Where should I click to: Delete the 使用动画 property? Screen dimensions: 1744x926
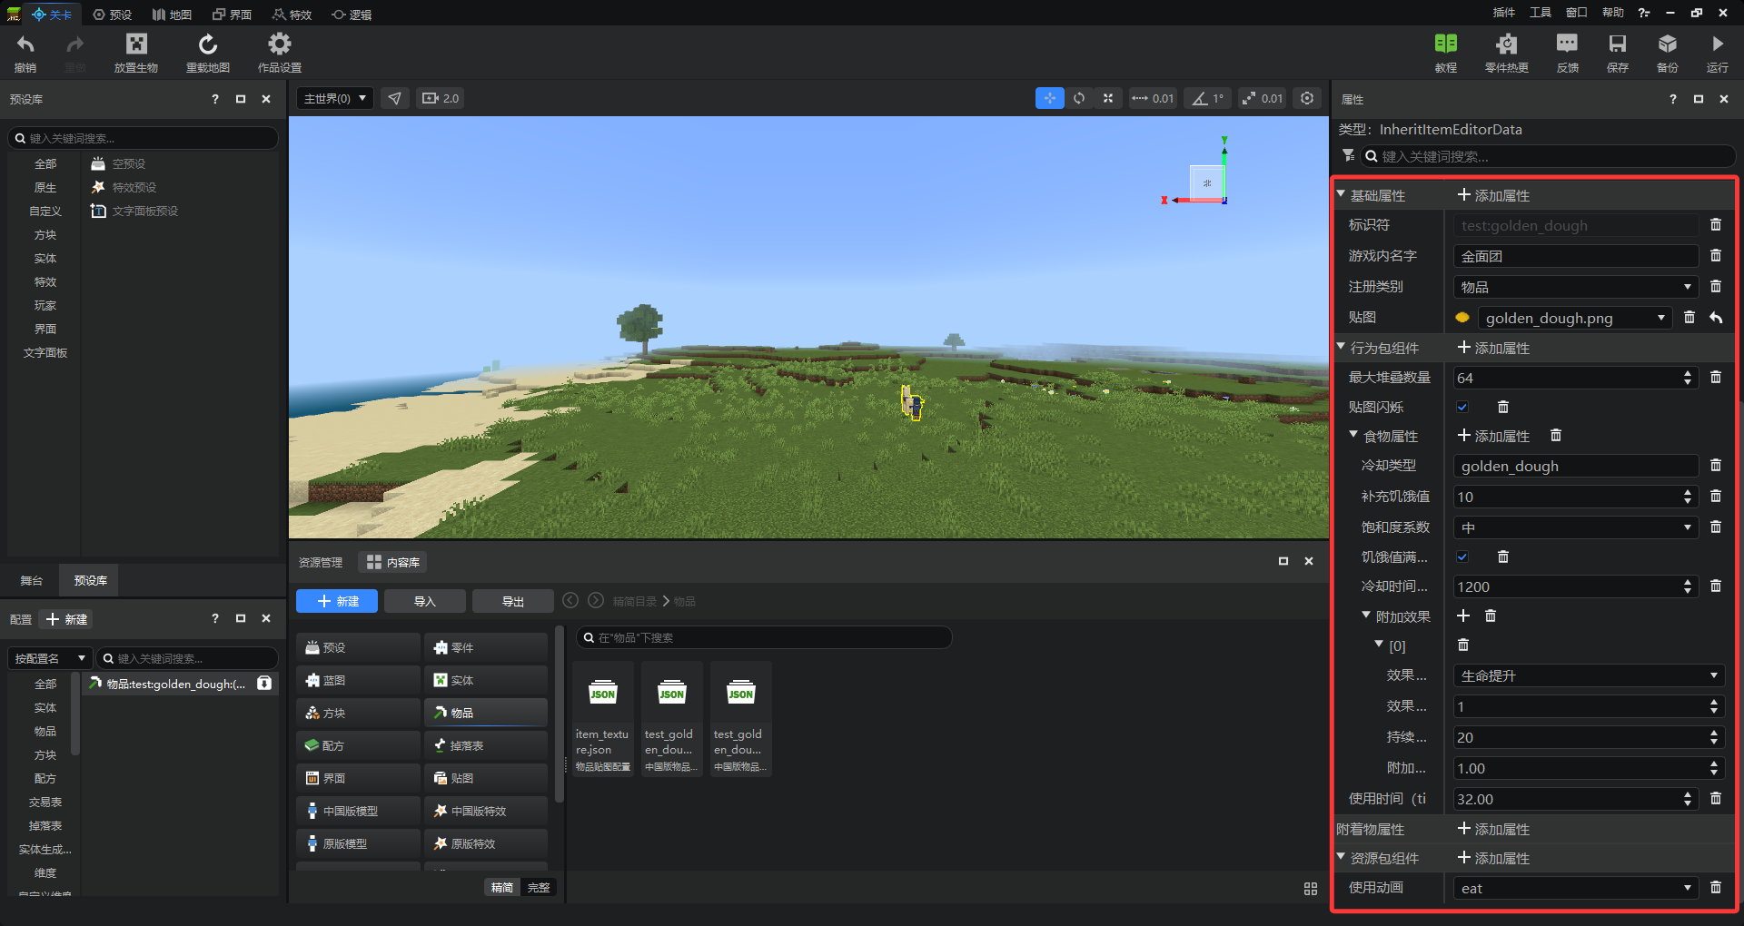[1716, 887]
